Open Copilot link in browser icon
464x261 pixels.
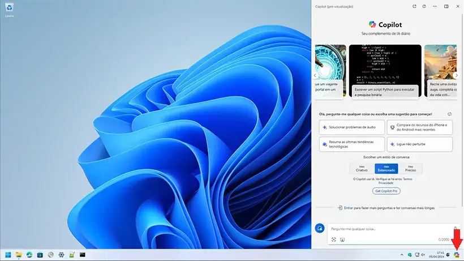pyautogui.click(x=414, y=6)
